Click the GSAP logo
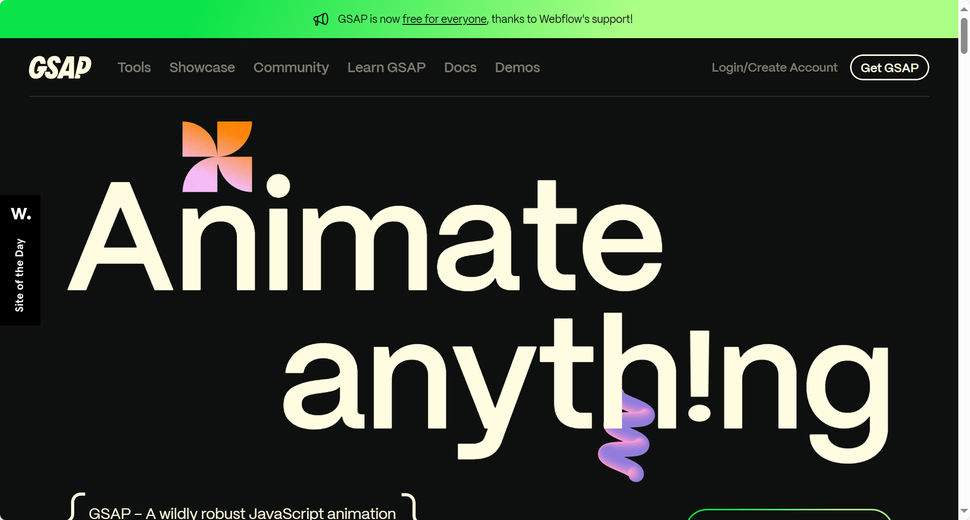This screenshot has height=520, width=970. (x=60, y=68)
